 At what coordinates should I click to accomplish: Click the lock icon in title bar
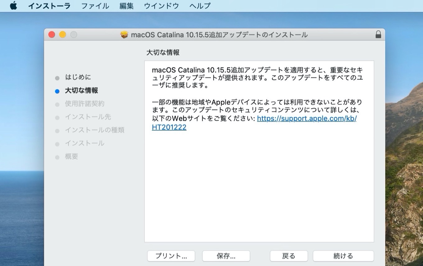[x=378, y=34]
